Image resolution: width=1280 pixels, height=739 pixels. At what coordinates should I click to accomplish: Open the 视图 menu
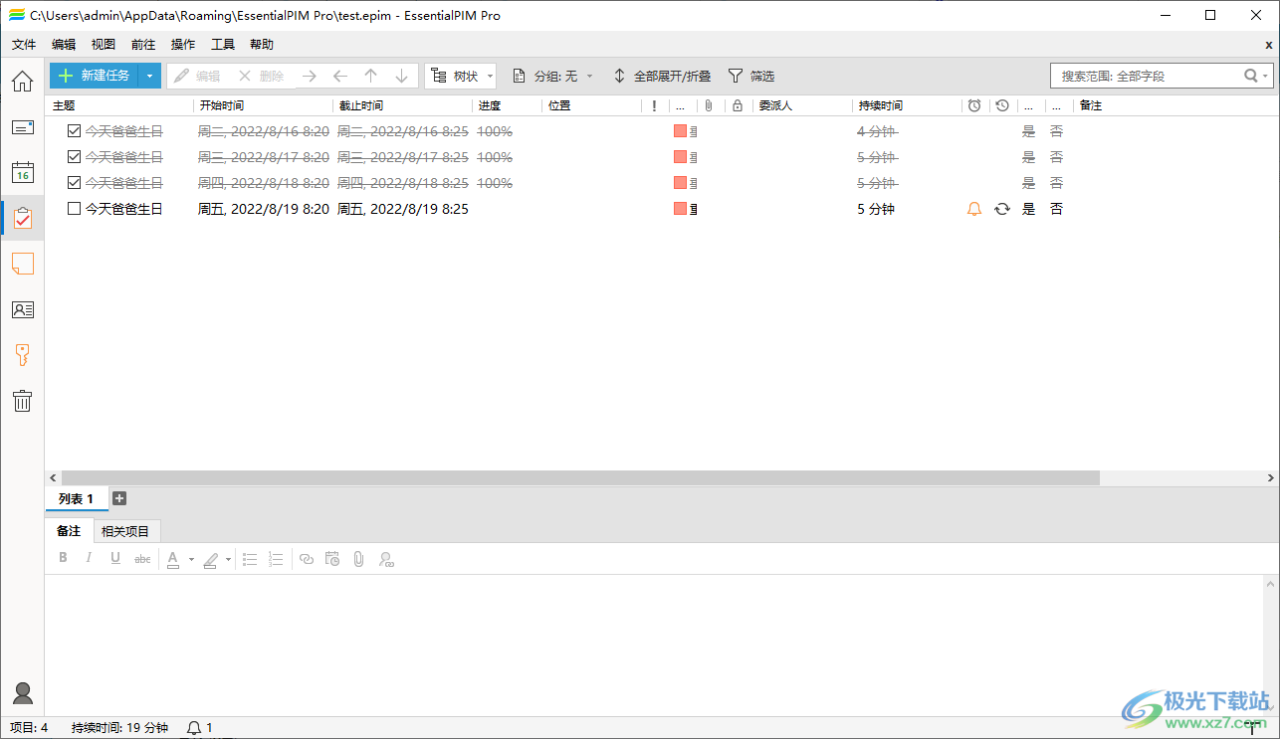(104, 45)
